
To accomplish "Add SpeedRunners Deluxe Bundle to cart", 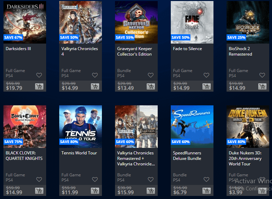I will pyautogui.click(x=207, y=190).
